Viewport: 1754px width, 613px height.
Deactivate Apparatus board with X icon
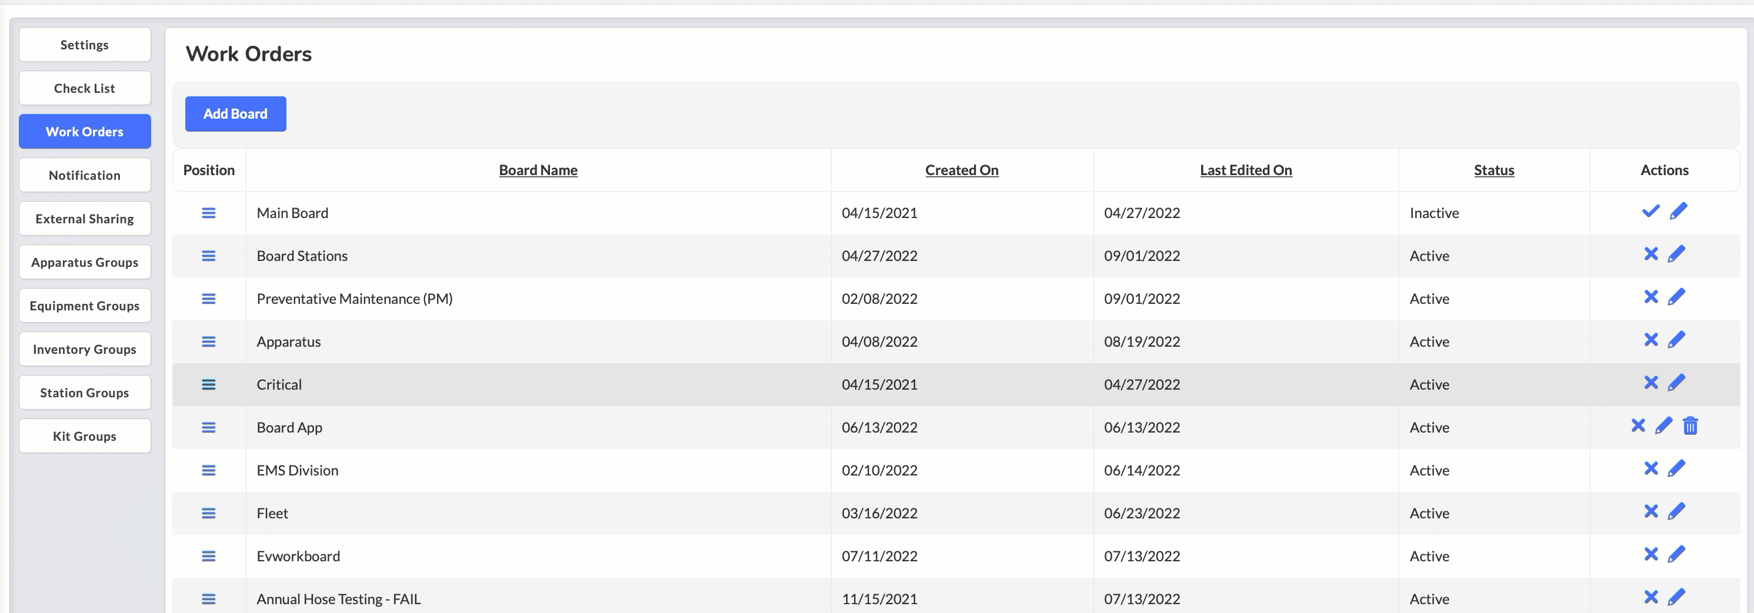[x=1650, y=340]
